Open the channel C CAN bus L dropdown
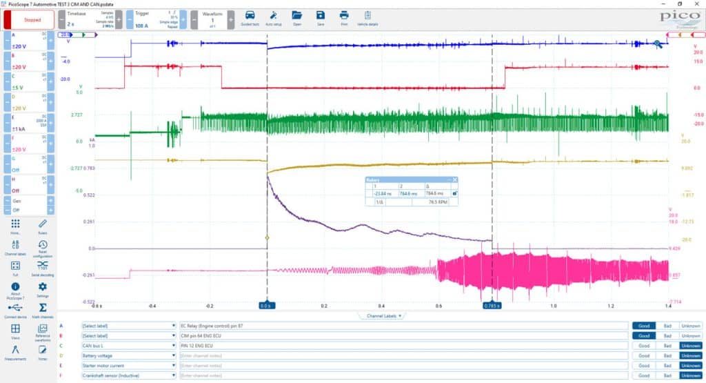Image resolution: width=706 pixels, height=383 pixels. (129, 346)
